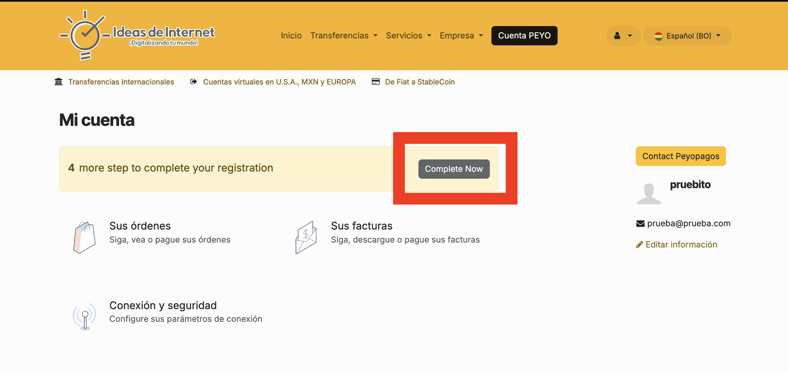The width and height of the screenshot is (788, 373).
Task: Open the Sus órdenes section
Action: click(140, 226)
